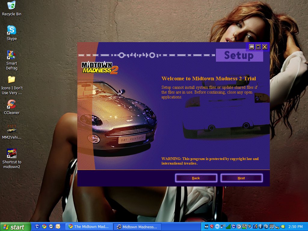Viewport: 308px width, 231px height.
Task: Launch Chrome from the quick launch bar
Action: (44, 226)
